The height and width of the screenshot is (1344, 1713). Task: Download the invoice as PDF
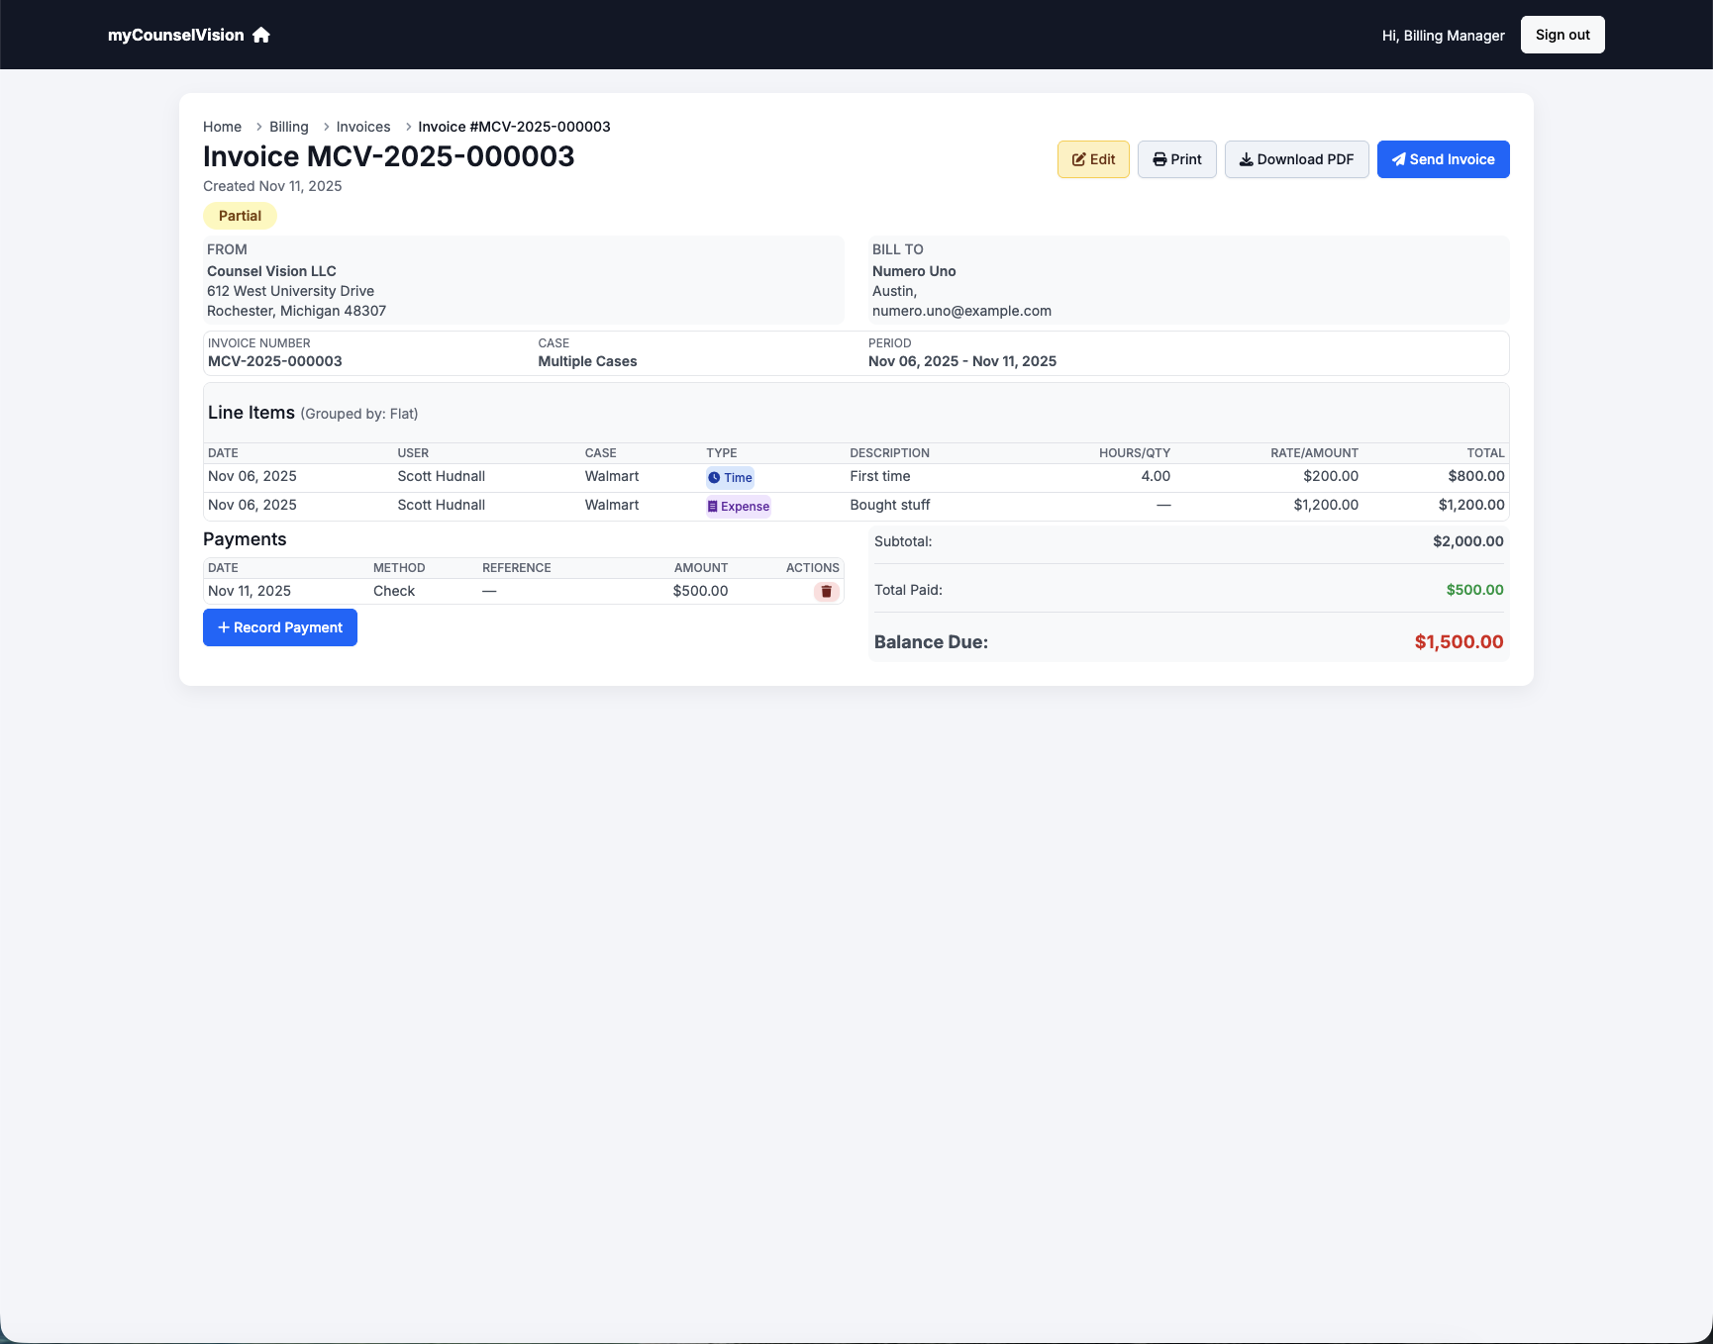coord(1296,159)
